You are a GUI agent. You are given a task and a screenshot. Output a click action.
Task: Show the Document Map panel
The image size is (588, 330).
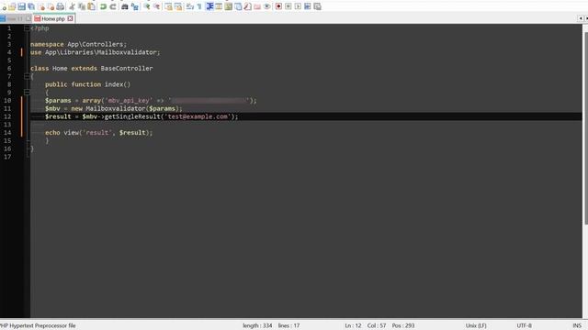229,6
